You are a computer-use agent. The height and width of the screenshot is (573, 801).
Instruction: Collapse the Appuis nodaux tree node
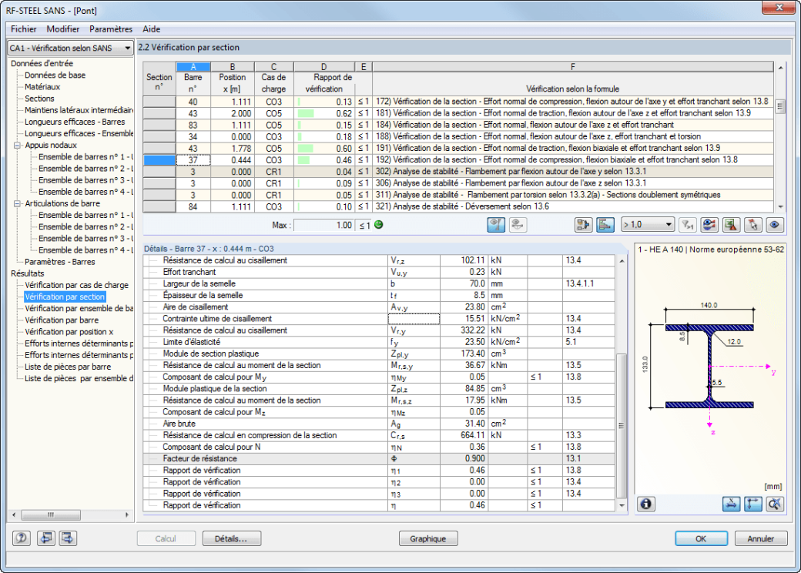17,145
